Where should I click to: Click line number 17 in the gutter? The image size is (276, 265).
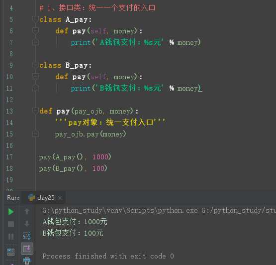[9, 157]
